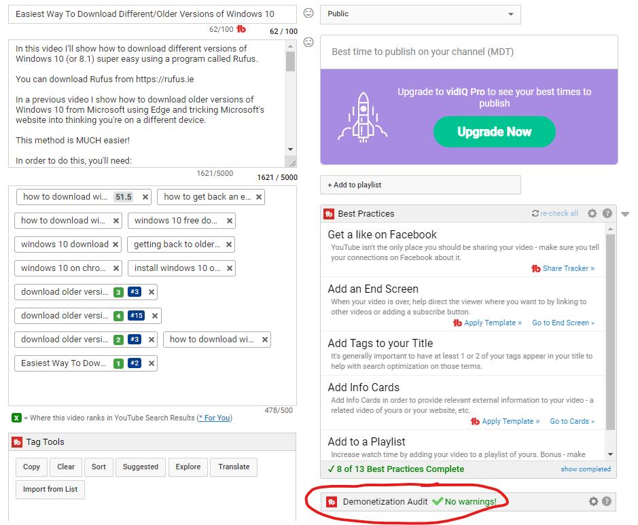Open the Public visibility dropdown

[x=421, y=14]
